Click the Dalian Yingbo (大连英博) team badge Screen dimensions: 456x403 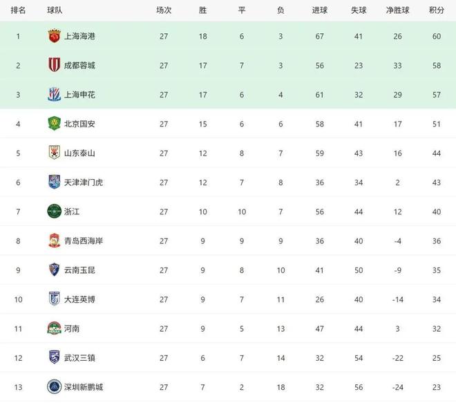click(54, 299)
